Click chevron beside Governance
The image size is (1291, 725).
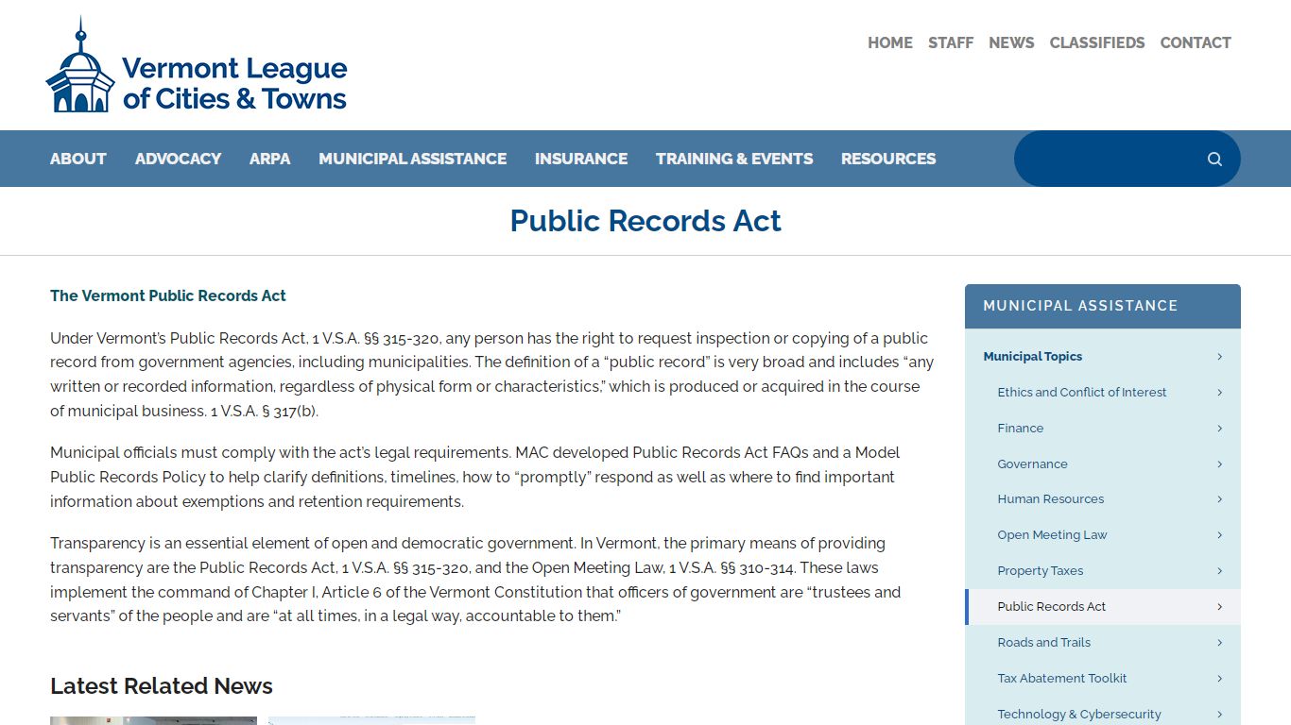click(x=1219, y=464)
